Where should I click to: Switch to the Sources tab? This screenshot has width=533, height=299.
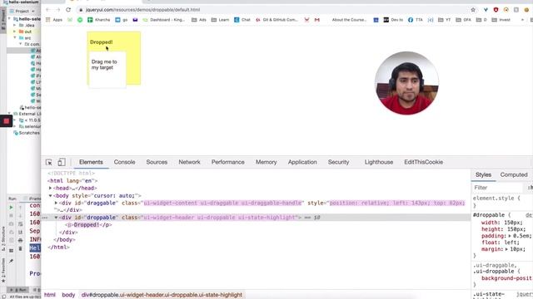tap(157, 162)
